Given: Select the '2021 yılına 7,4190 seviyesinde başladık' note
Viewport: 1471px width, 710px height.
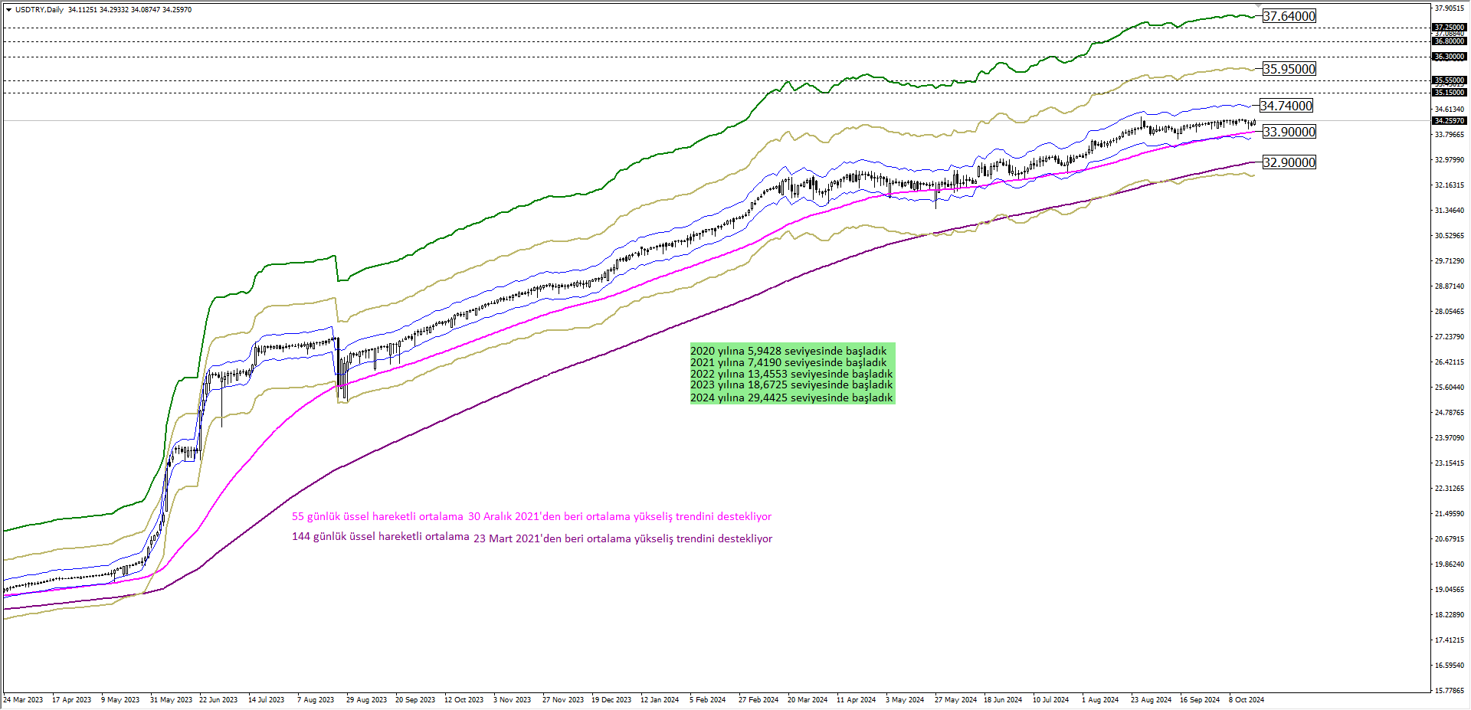Looking at the screenshot, I should (788, 362).
